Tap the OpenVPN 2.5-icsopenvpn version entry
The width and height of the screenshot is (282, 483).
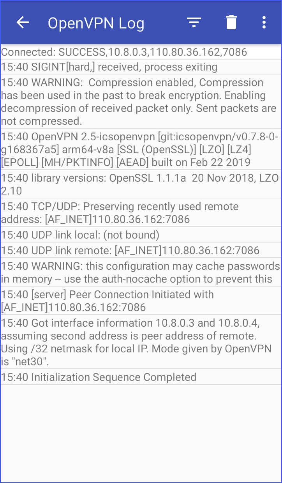tap(138, 149)
